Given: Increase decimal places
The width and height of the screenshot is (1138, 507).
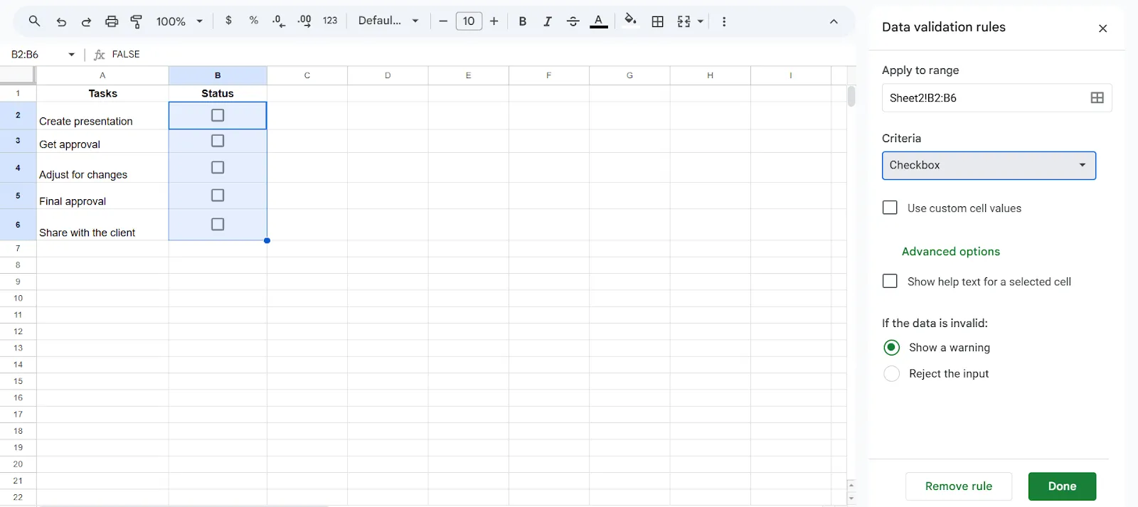Looking at the screenshot, I should (304, 21).
